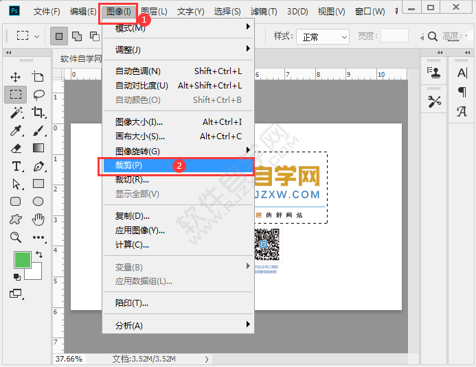This screenshot has height=367, width=476.
Task: Choose 图像大小(I)... menu entry
Action: (x=178, y=122)
